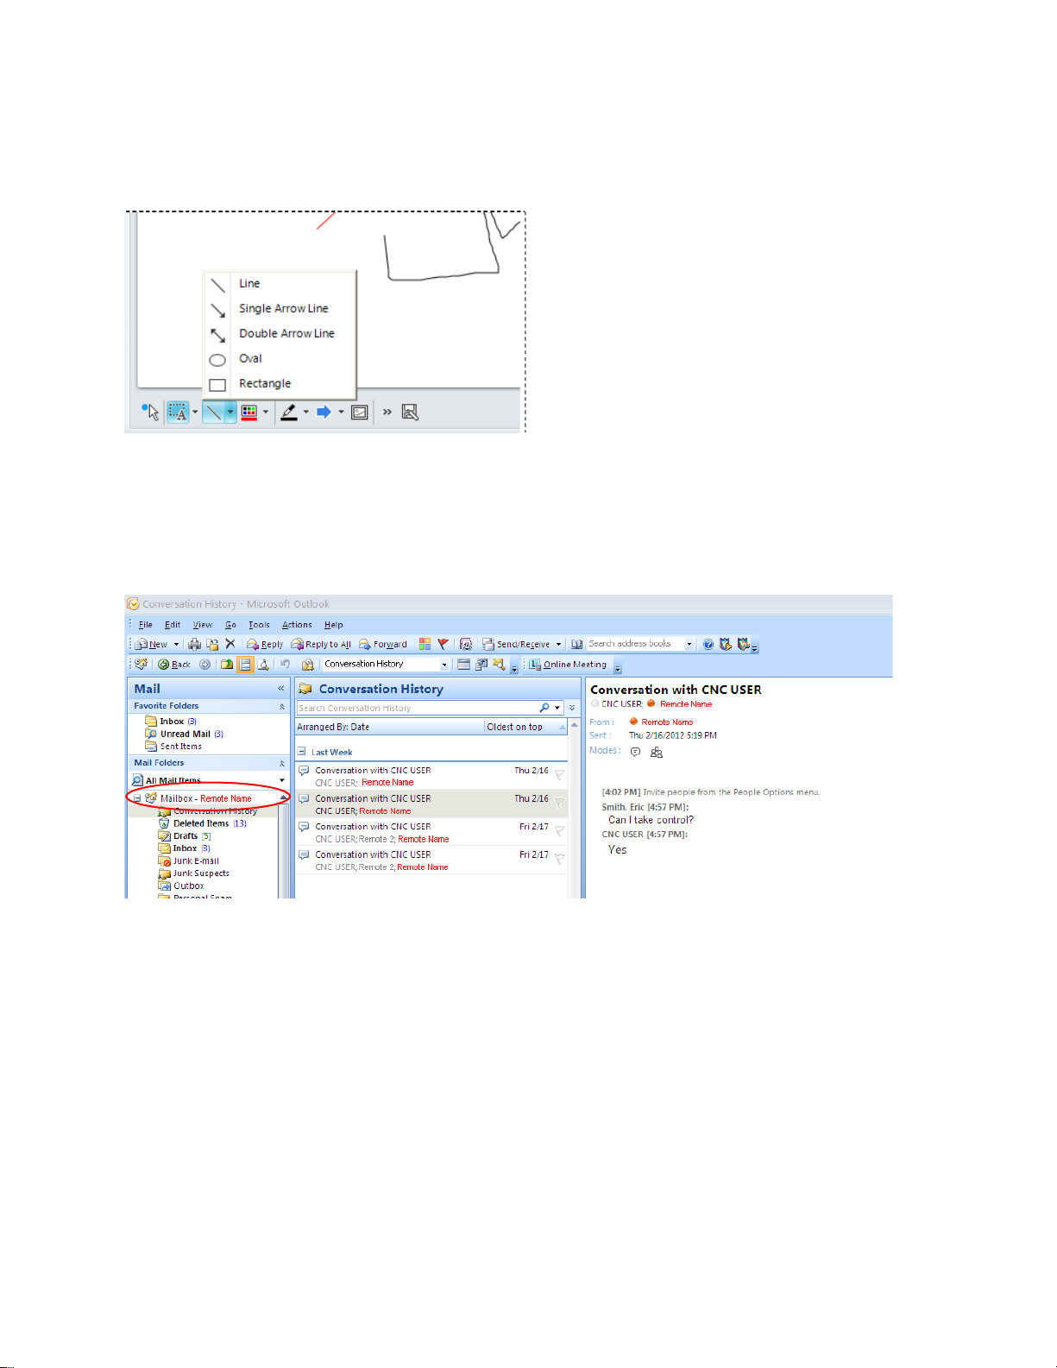Screen dimensions: 1057x1368
Task: Open Unread Mail in Favorite Folders
Action: [x=185, y=734]
